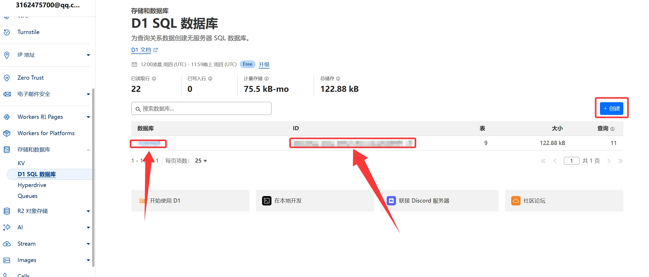This screenshot has height=277, width=649.
Task: Click the blue 创建 button
Action: point(611,108)
